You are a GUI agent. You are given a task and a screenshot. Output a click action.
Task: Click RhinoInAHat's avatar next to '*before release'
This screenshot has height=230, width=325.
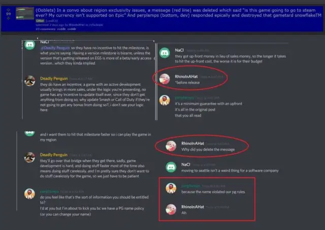point(165,79)
